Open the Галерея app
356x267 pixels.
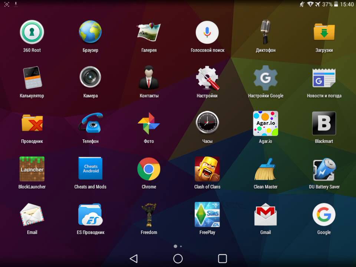[x=149, y=32]
